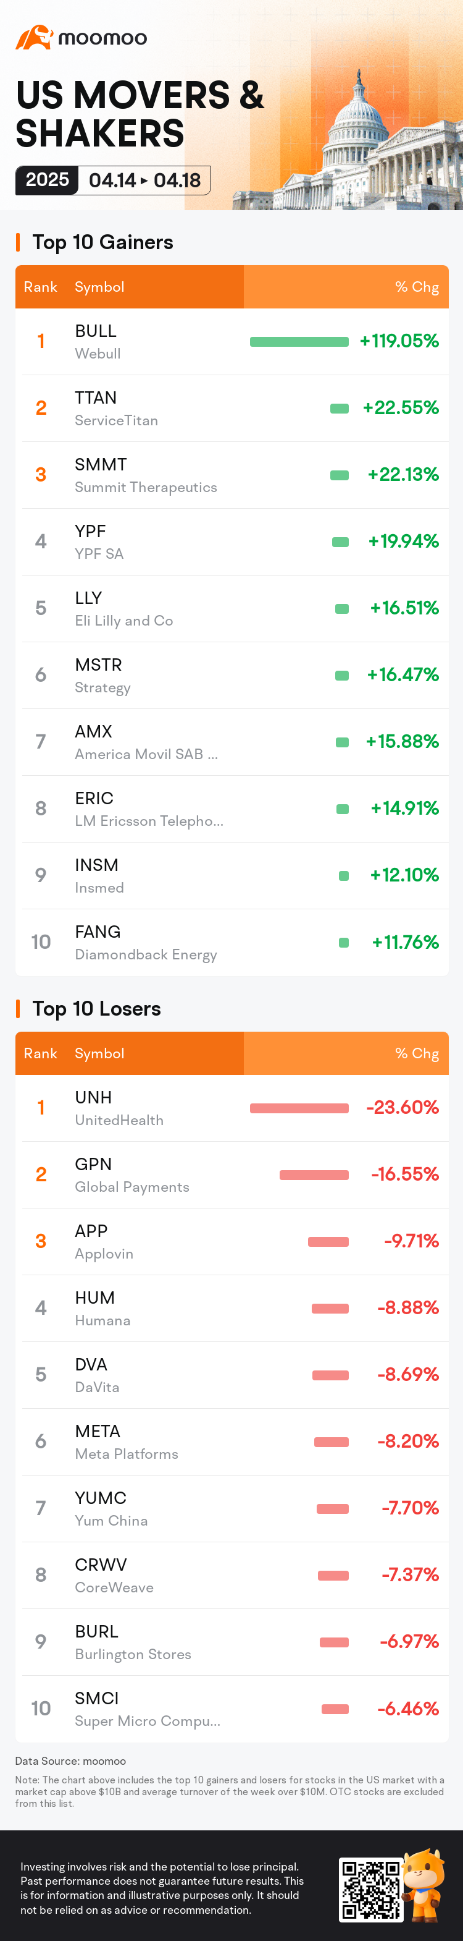Screen dimensions: 463x1941
Task: Click the red bar for GPN
Action: [x=314, y=1174]
